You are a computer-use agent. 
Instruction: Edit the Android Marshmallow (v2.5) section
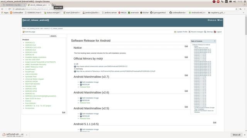tap(186, 107)
